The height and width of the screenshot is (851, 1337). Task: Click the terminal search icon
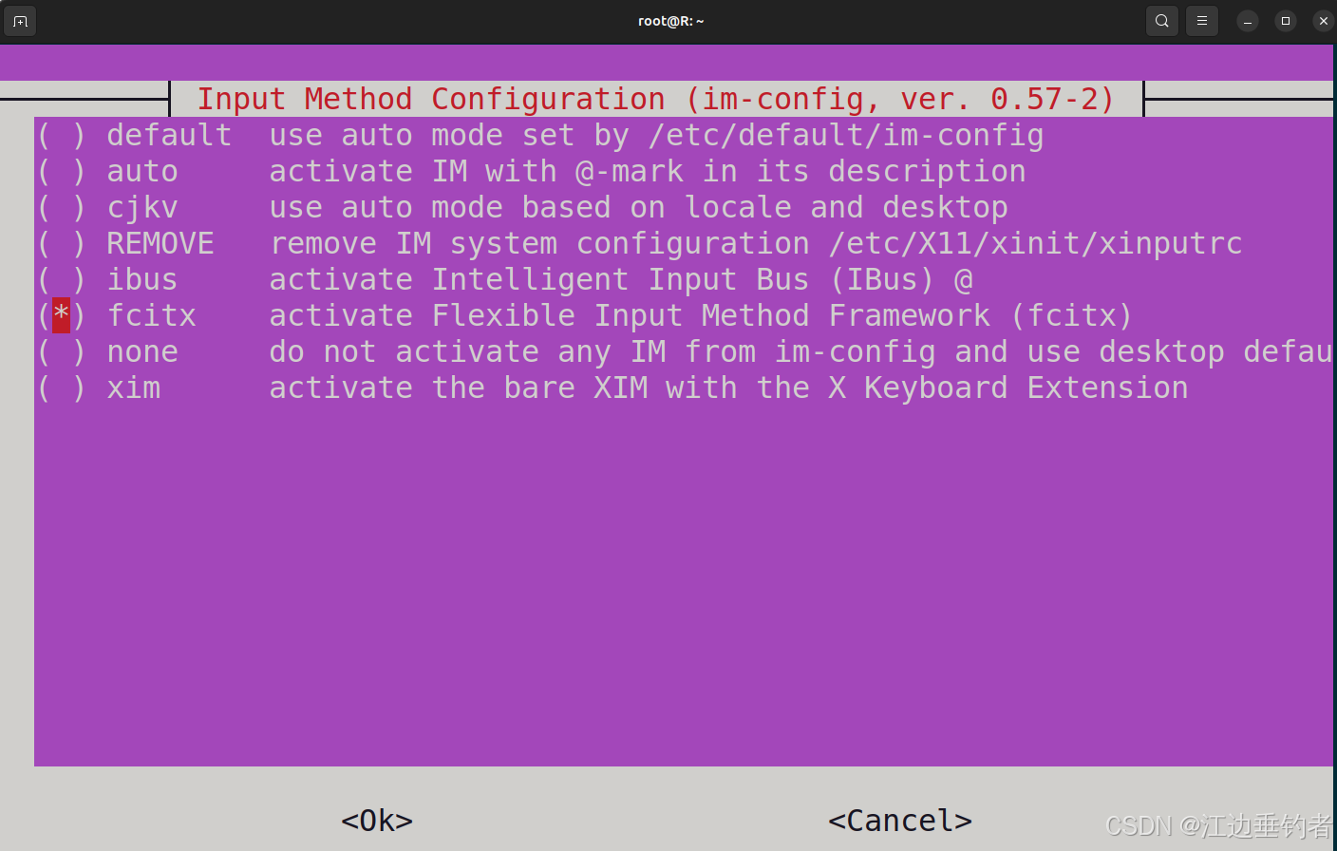[x=1161, y=21]
